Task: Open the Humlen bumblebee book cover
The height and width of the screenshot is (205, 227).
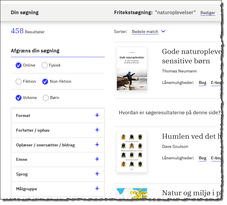Action: click(x=132, y=152)
